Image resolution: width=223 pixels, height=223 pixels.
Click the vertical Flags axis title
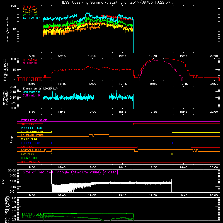point(11,139)
